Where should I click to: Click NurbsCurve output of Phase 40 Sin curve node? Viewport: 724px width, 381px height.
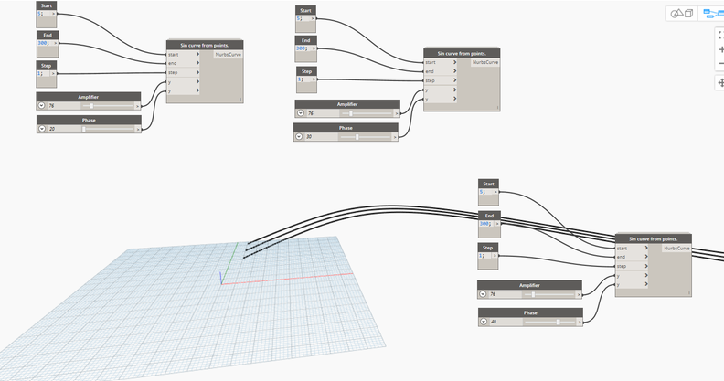coord(676,249)
